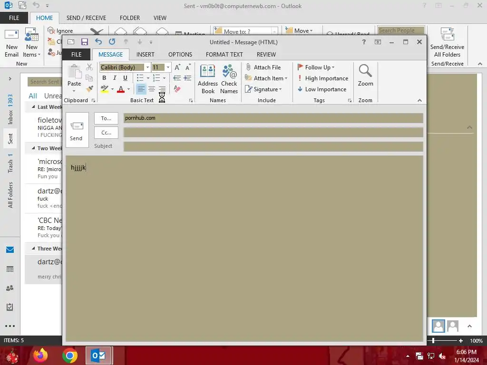Shrink font size icon
The height and width of the screenshot is (365, 487).
[188, 67]
